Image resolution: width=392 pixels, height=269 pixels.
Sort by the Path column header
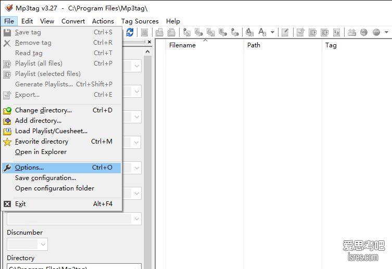283,45
